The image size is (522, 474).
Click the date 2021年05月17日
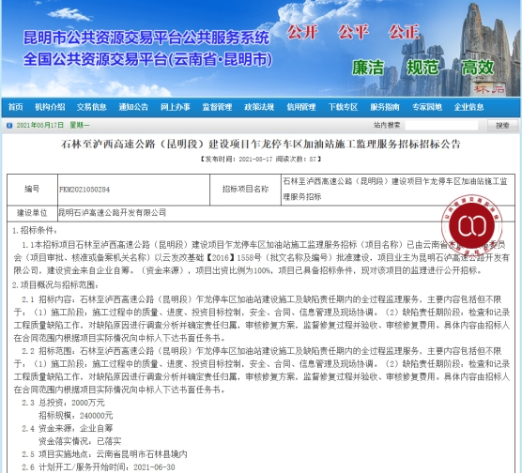tap(40, 125)
